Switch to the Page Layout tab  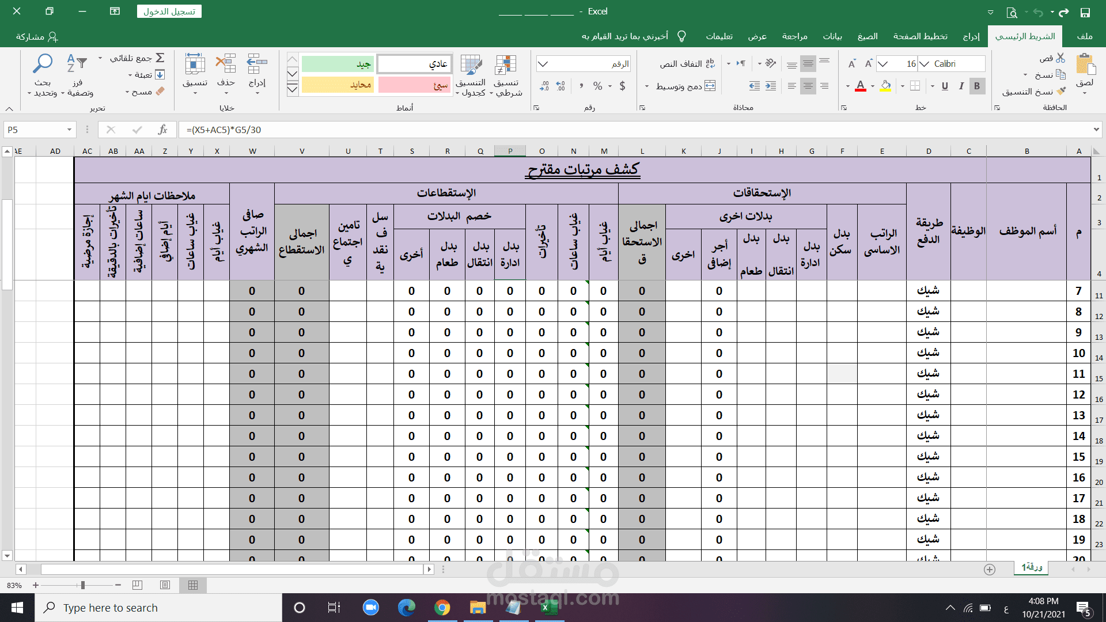coord(920,36)
